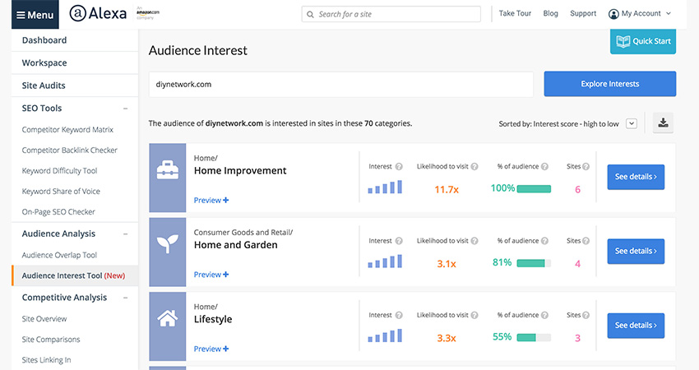Open Sites Linking In
This screenshot has width=699, height=370.
pyautogui.click(x=46, y=360)
